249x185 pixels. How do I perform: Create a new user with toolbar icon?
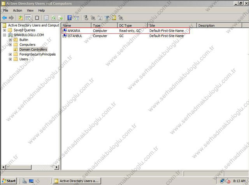coord(86,18)
